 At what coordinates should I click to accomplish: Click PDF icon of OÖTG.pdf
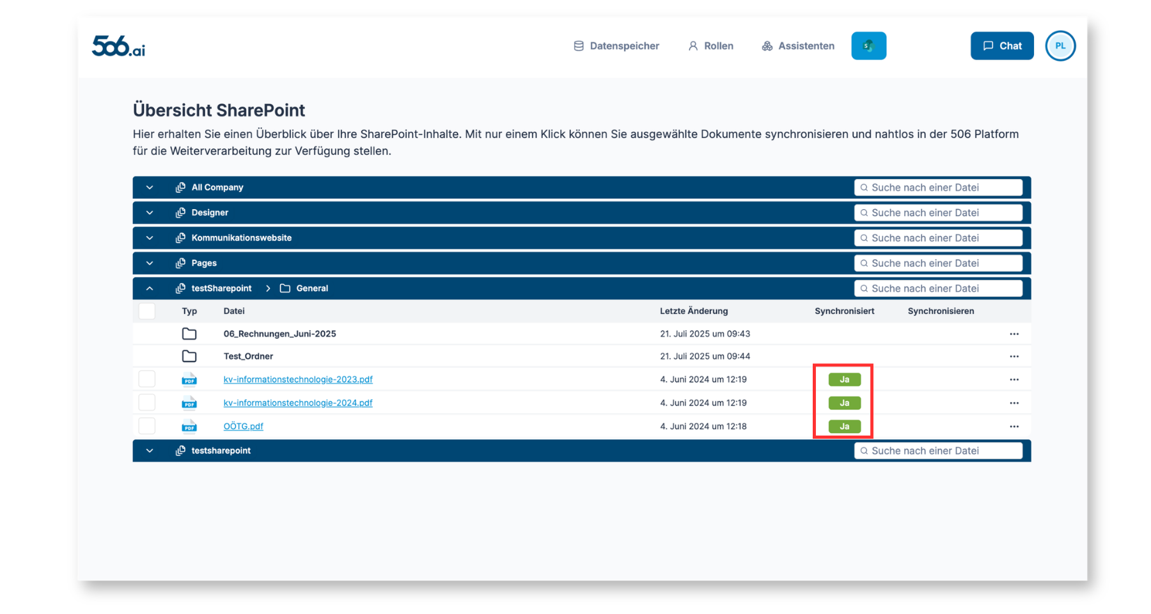point(189,426)
